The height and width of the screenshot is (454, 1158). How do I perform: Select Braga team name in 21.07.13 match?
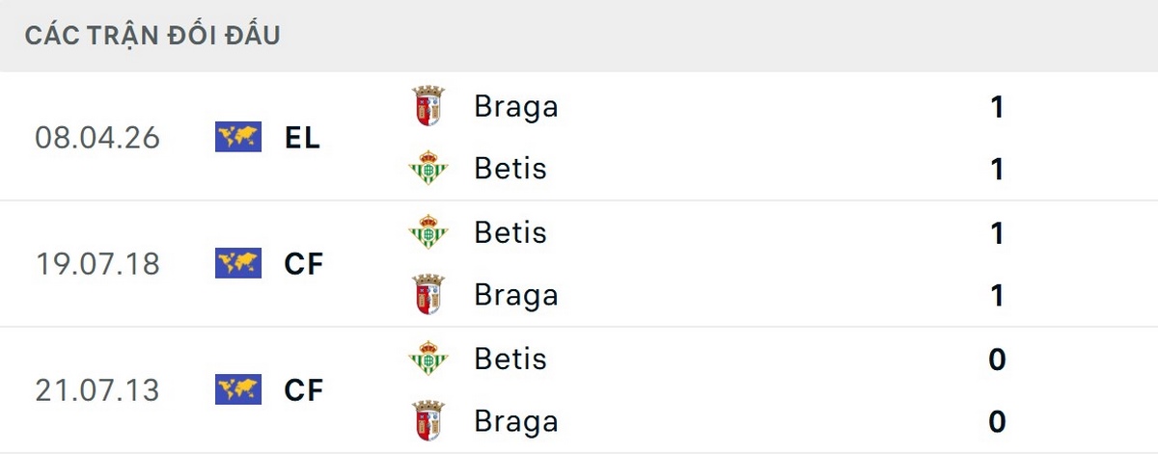516,421
